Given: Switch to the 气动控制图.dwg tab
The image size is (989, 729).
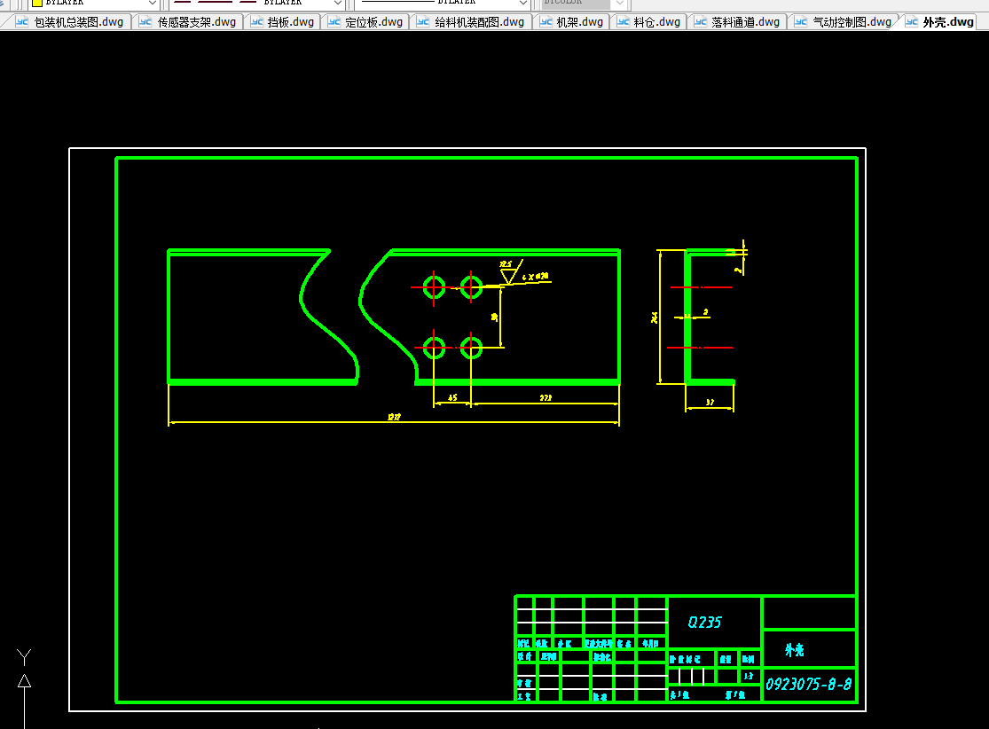Looking at the screenshot, I should click(x=844, y=22).
